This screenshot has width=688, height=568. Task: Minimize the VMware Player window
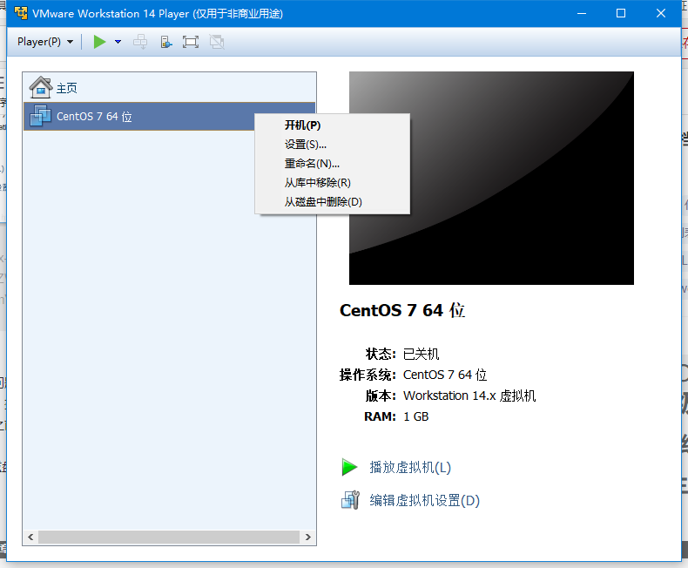[582, 14]
